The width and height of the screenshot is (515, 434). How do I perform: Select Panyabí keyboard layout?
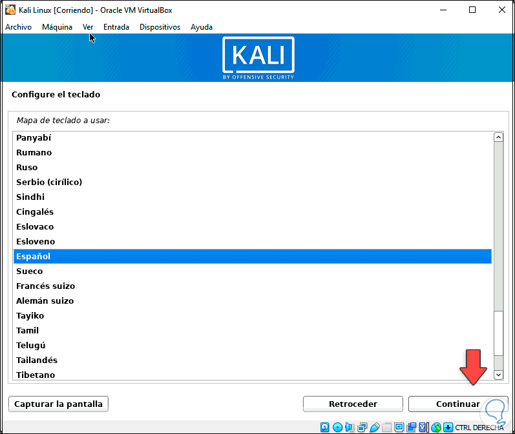(x=253, y=137)
